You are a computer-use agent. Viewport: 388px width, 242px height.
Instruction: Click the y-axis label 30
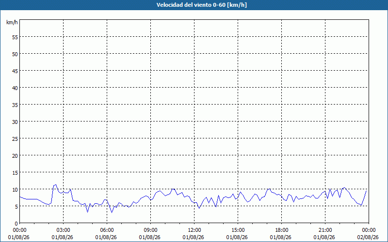[x=15, y=122]
